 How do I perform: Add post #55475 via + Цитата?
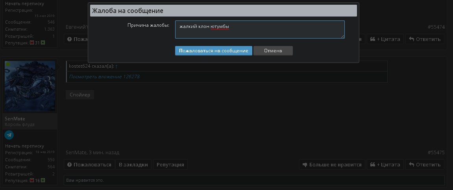385,164
